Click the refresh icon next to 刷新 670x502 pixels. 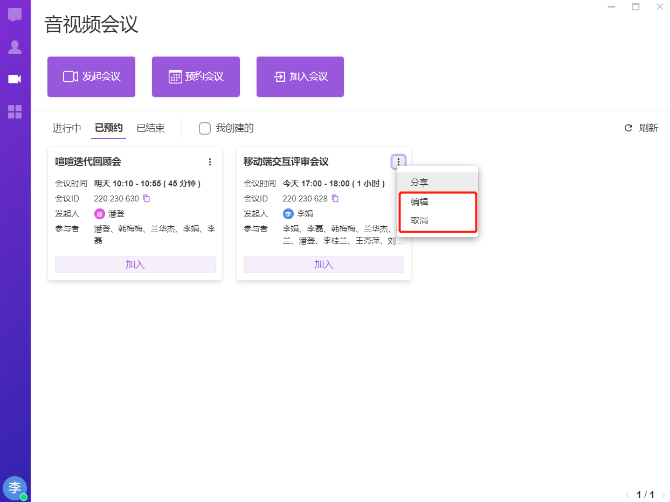click(x=628, y=128)
